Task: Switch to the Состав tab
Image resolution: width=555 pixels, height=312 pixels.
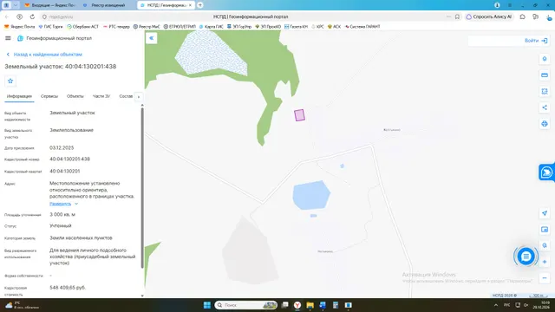Action: point(126,96)
